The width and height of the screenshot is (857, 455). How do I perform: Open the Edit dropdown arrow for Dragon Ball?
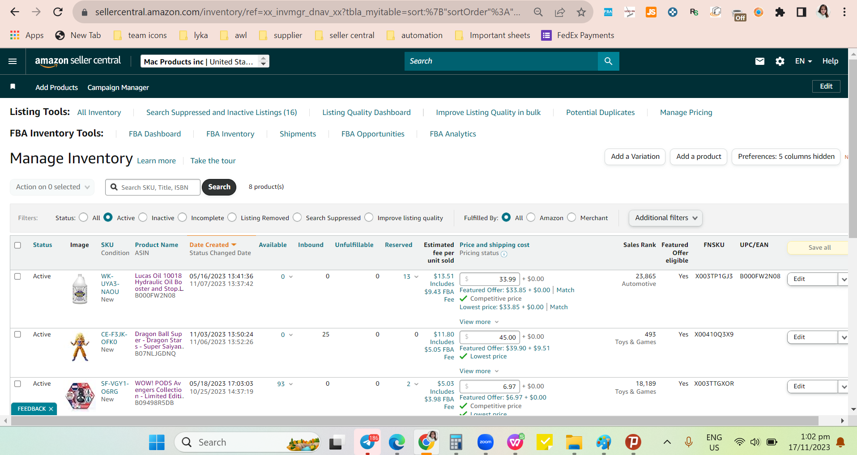(x=844, y=337)
